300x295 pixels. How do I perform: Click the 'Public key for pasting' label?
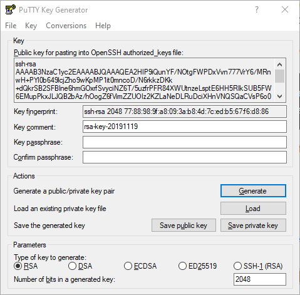tap(98, 53)
